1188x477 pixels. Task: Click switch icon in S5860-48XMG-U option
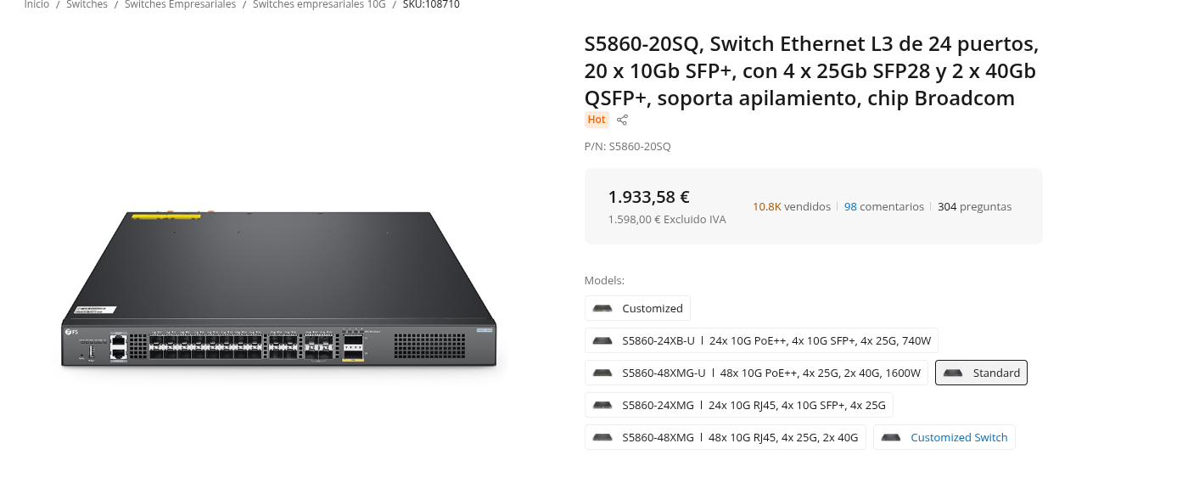click(603, 373)
